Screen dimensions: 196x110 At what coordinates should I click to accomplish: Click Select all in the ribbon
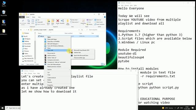(98, 20)
